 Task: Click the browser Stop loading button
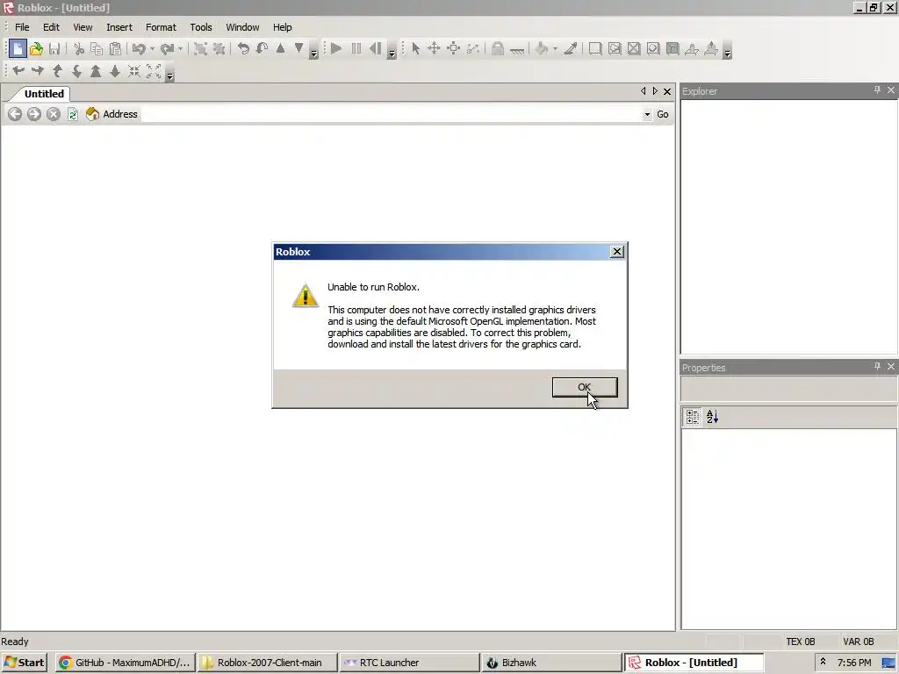point(54,114)
